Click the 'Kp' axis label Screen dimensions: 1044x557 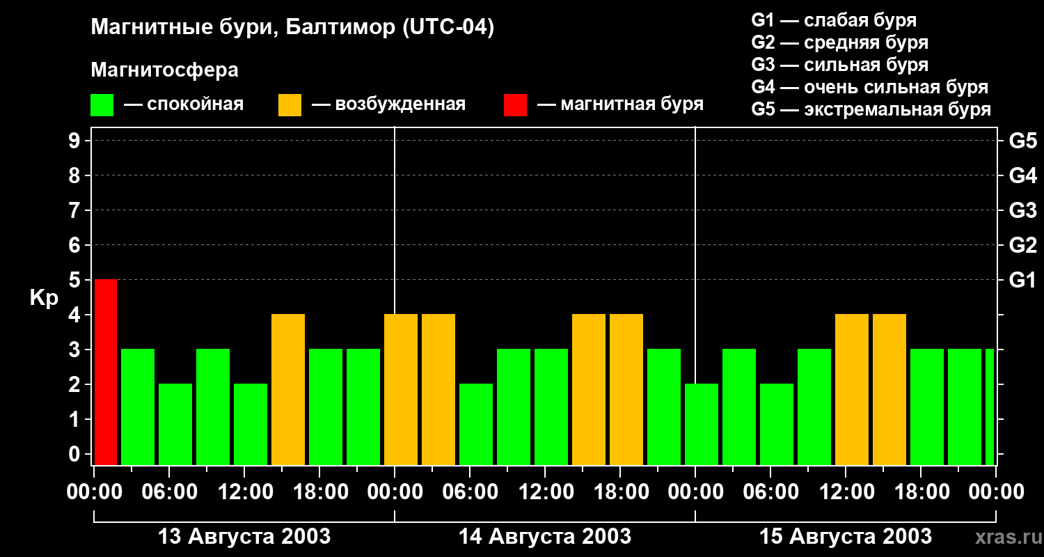point(44,298)
